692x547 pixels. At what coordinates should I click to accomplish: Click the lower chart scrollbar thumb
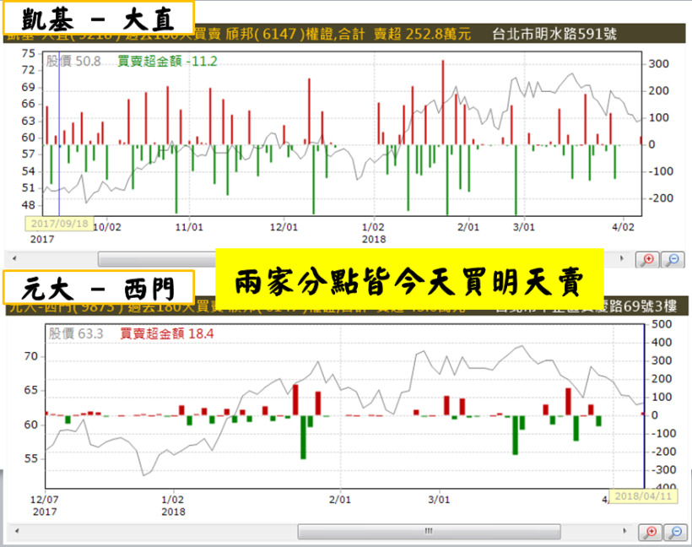pos(429,532)
